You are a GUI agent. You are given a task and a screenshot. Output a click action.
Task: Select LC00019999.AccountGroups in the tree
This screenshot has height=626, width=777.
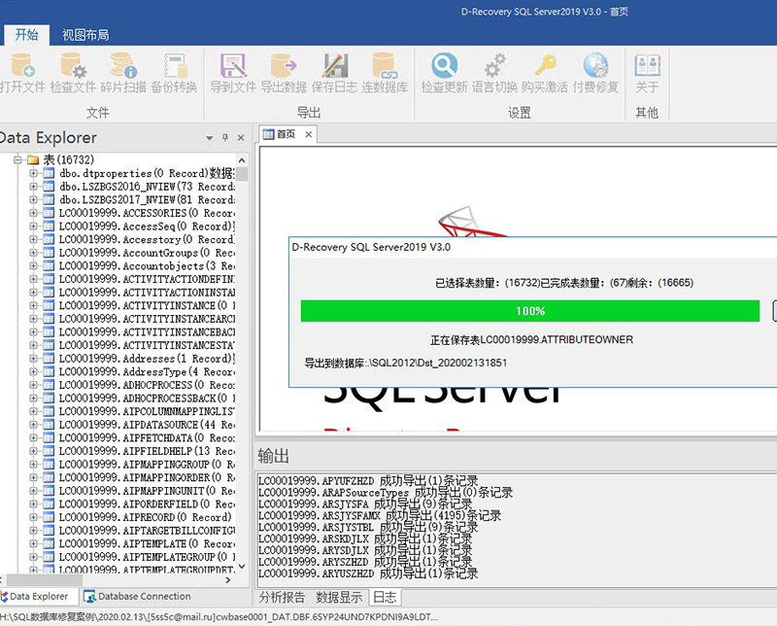[147, 253]
